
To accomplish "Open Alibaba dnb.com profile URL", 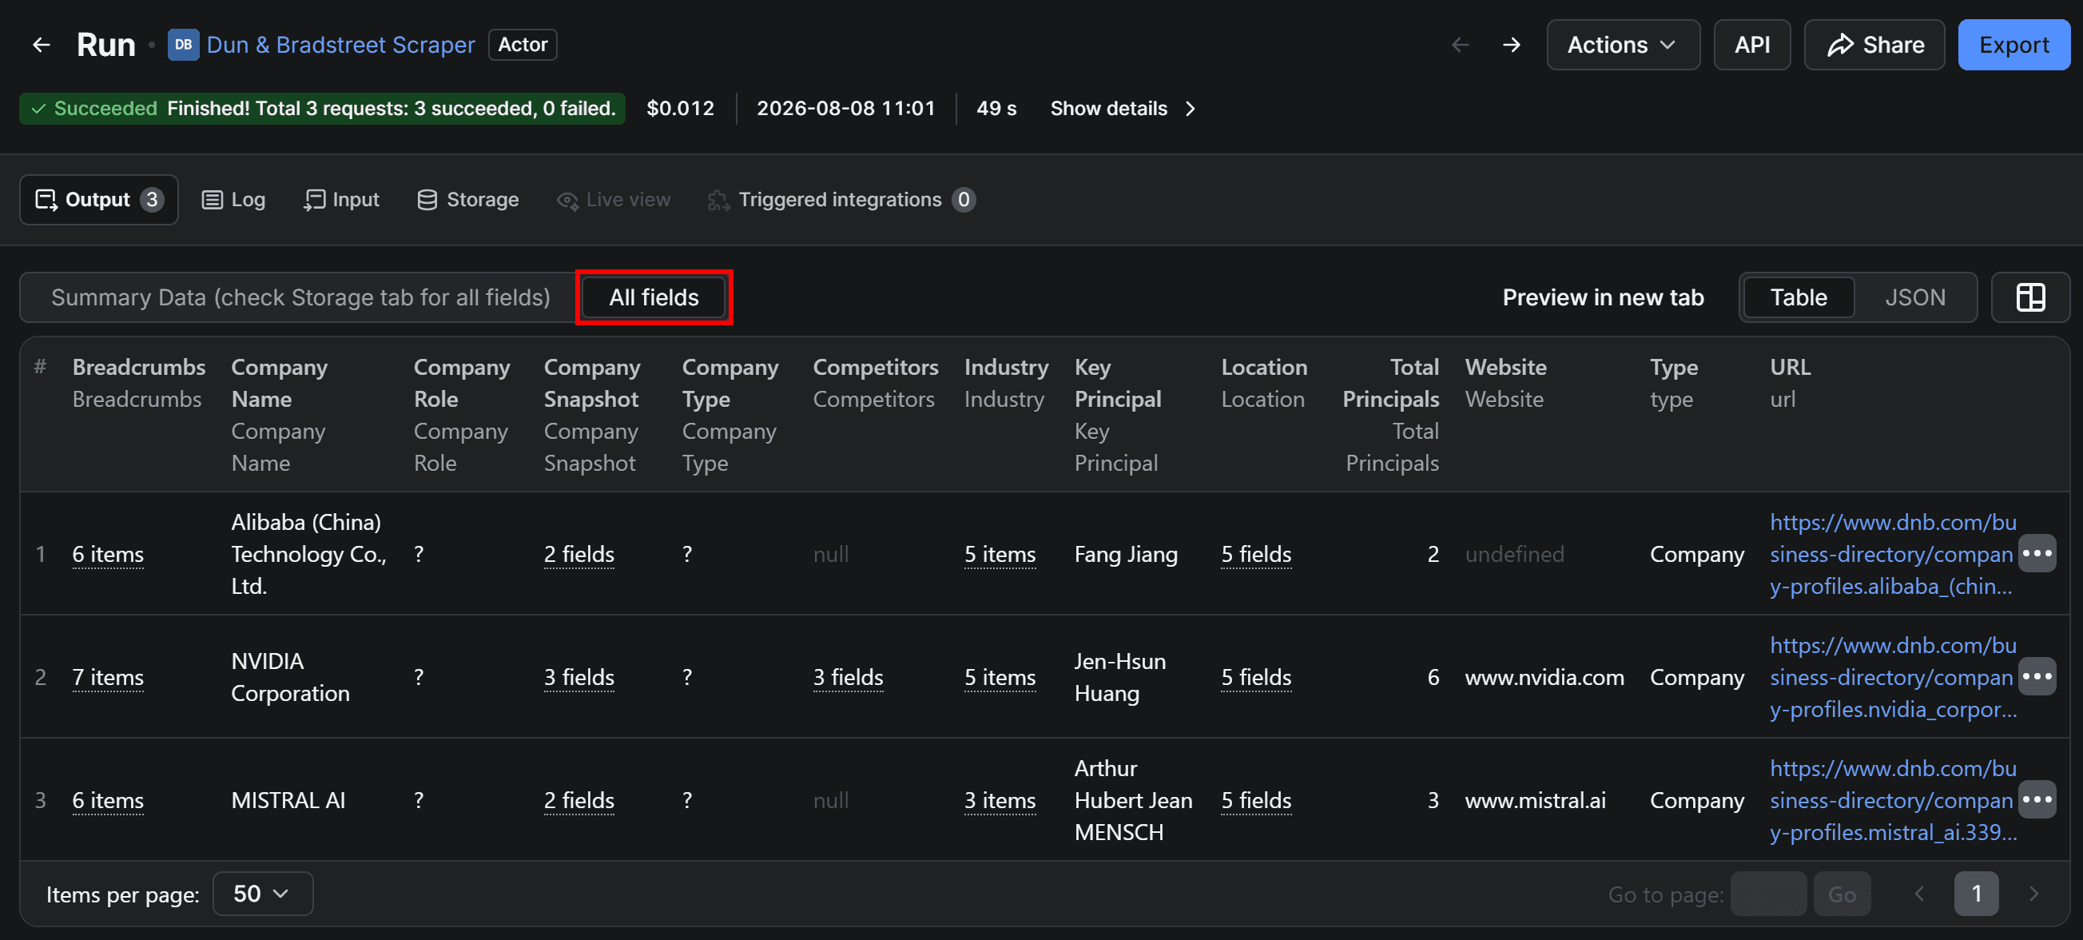I will click(1892, 555).
